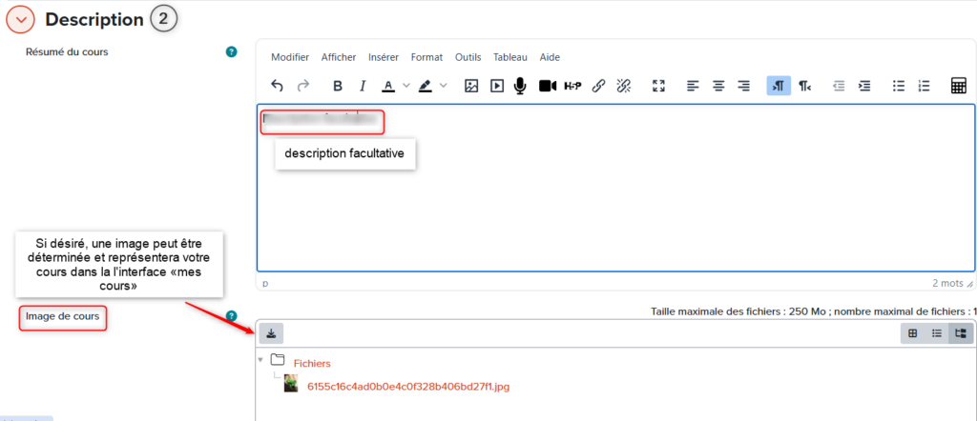Viewport: 977px width, 421px height.
Task: Open the fullscreen editor mode icon
Action: coord(658,86)
